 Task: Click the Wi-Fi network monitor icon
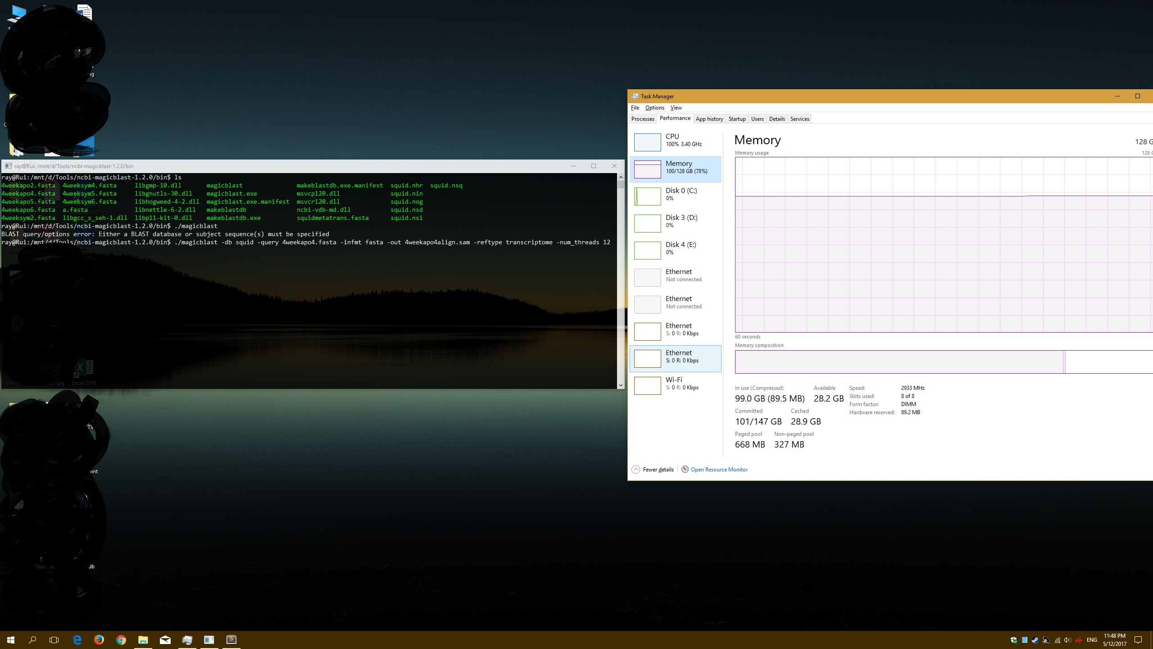(647, 384)
